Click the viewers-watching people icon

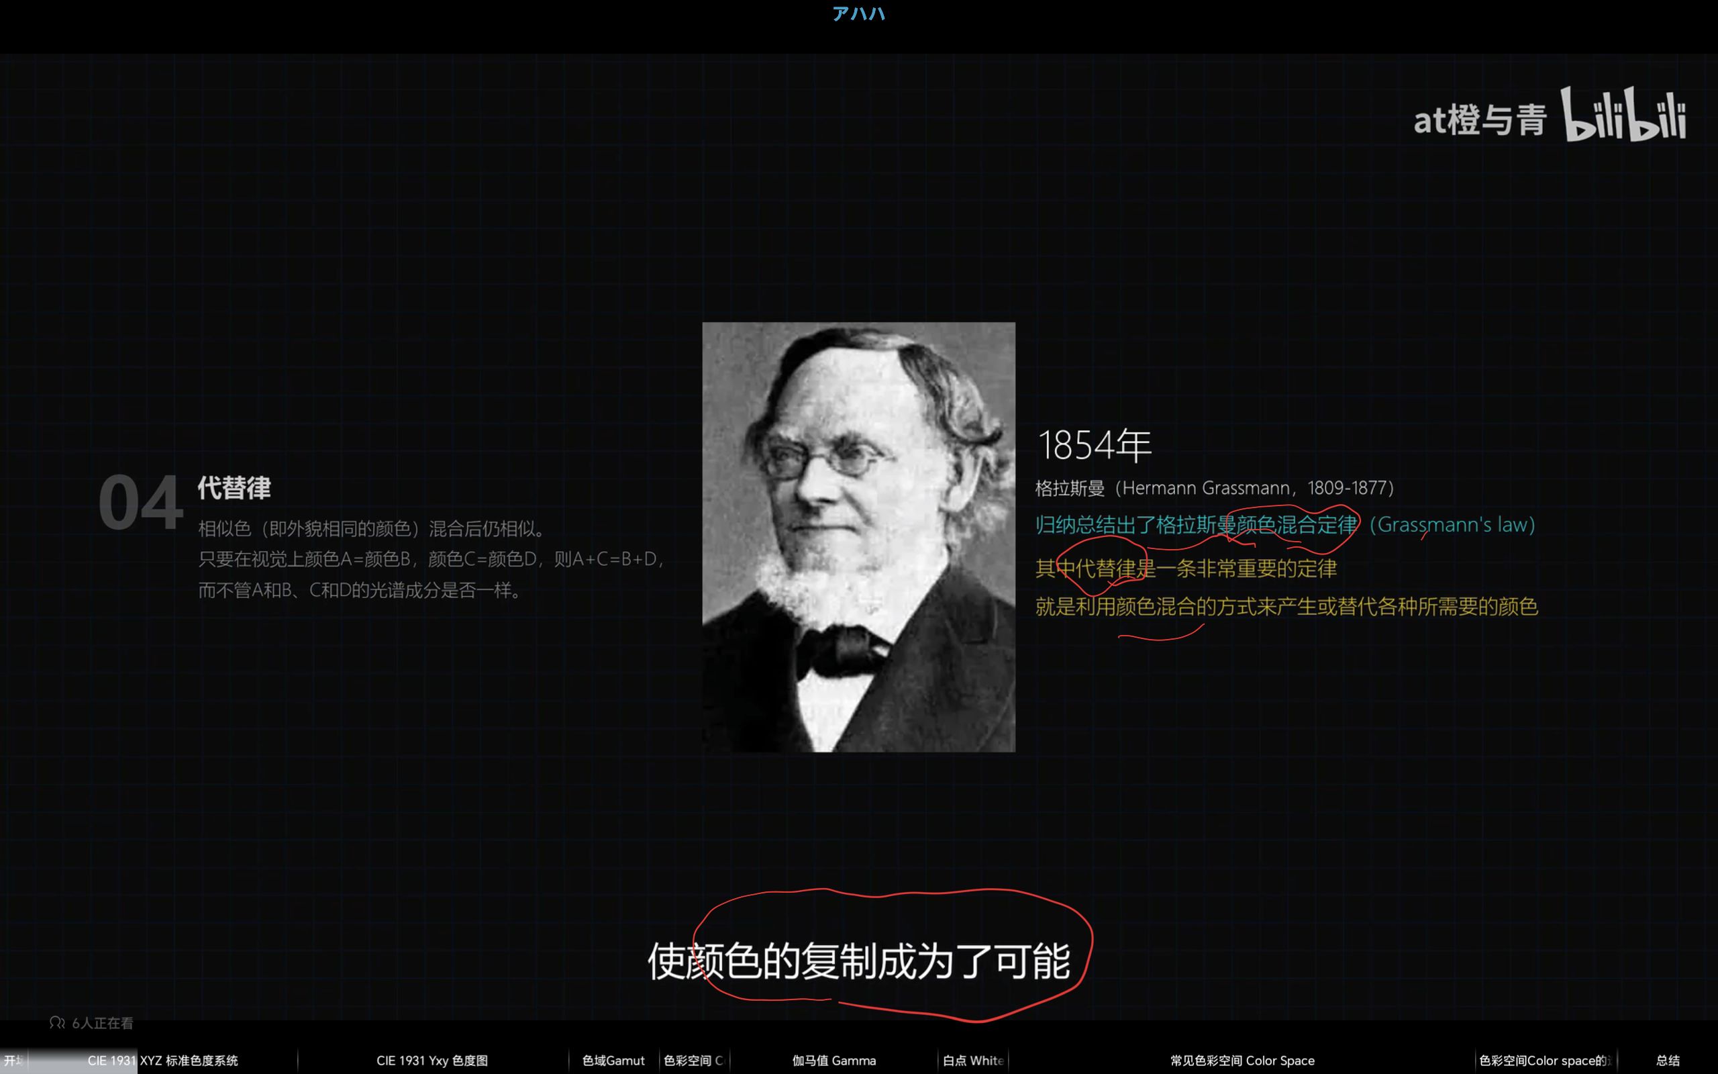pos(57,1023)
